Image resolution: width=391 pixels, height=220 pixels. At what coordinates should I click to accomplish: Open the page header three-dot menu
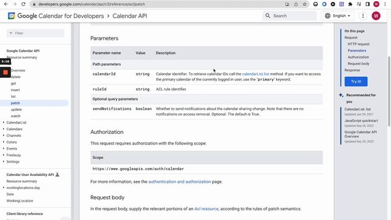(x=363, y=16)
